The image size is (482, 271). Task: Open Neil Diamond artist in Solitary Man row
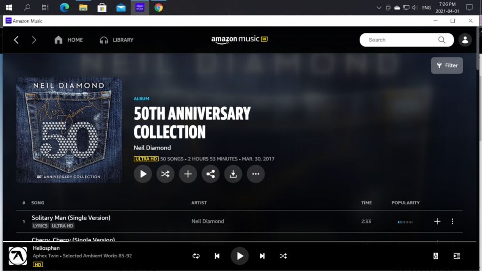208,221
